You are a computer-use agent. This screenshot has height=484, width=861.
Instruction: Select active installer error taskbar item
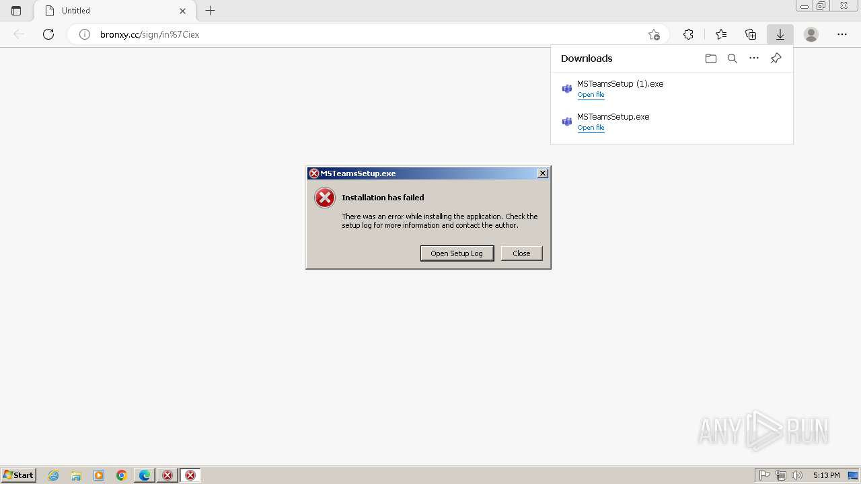click(x=190, y=475)
